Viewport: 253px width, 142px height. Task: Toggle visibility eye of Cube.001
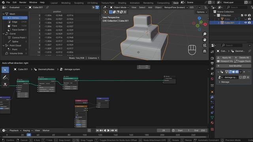[x=245, y=23]
